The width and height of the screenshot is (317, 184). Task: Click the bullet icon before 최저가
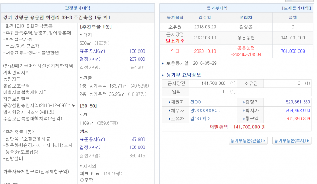pyautogui.click(x=243, y=110)
